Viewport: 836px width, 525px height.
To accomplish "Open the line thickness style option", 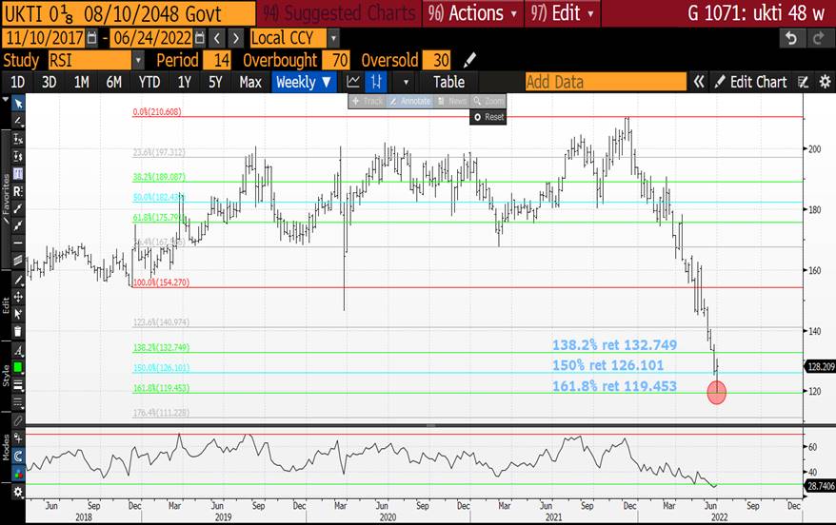I will pos(18,385).
